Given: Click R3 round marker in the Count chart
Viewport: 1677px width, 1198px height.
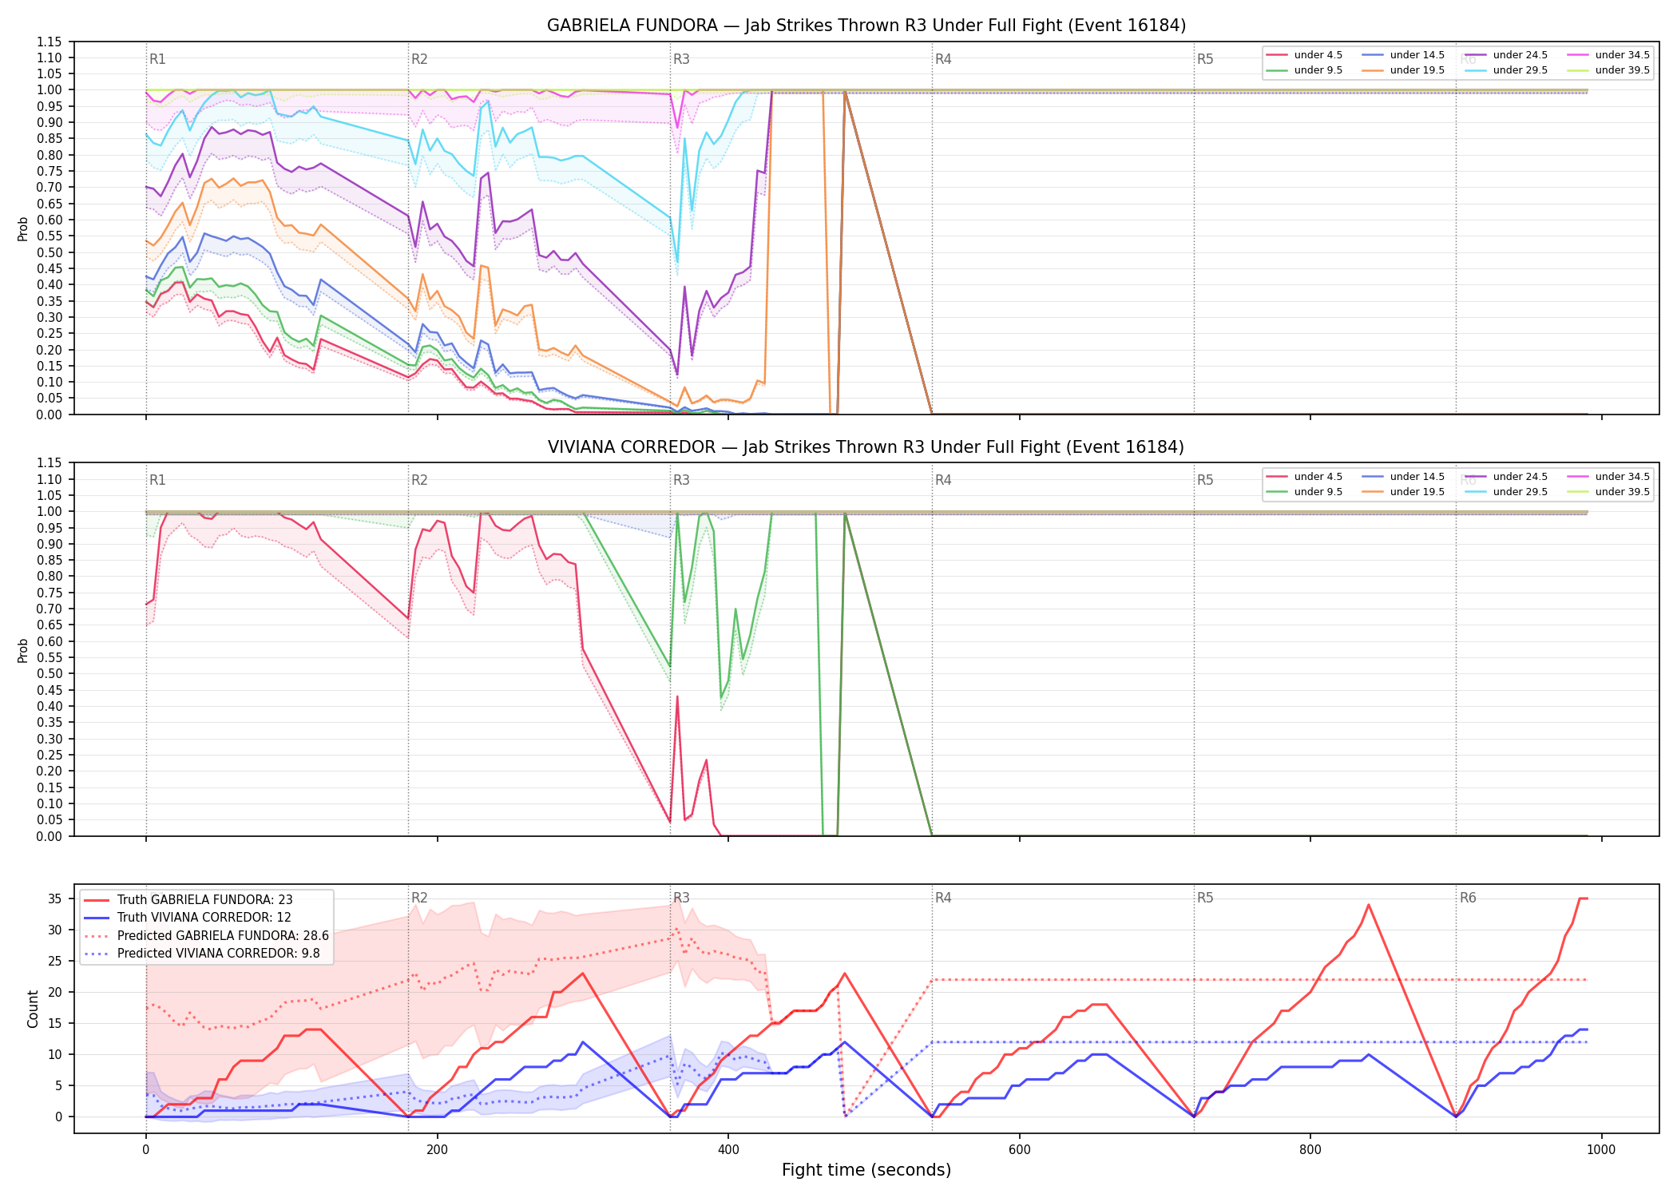Looking at the screenshot, I should pyautogui.click(x=681, y=898).
